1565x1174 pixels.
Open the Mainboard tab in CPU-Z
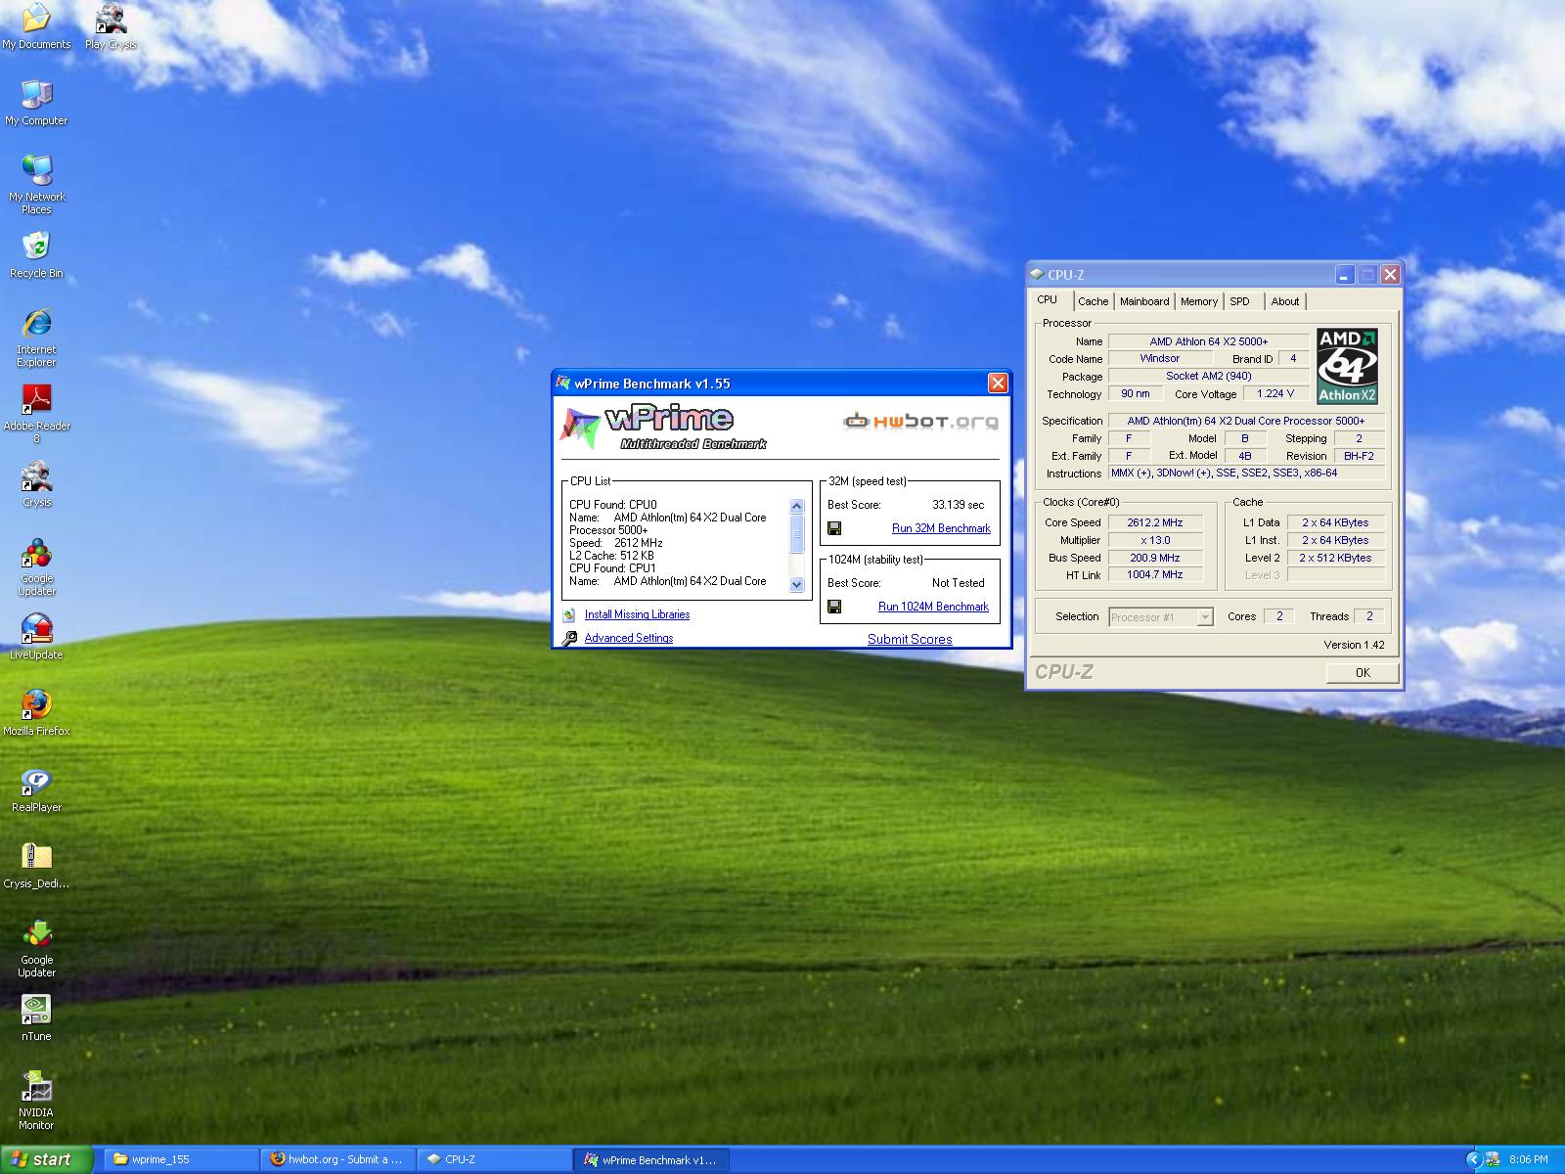coord(1143,301)
